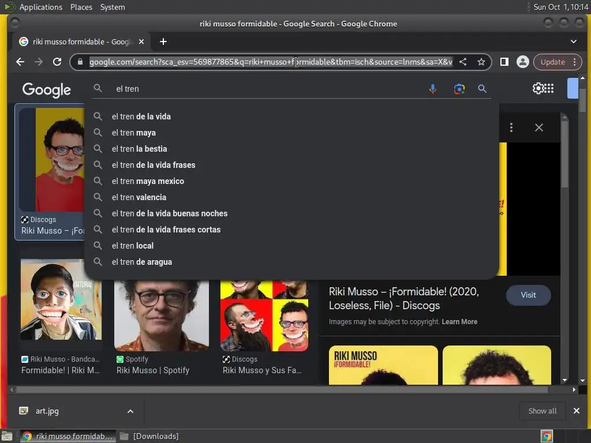Open art.jpg downloaded file
591x443 pixels.
click(47, 411)
